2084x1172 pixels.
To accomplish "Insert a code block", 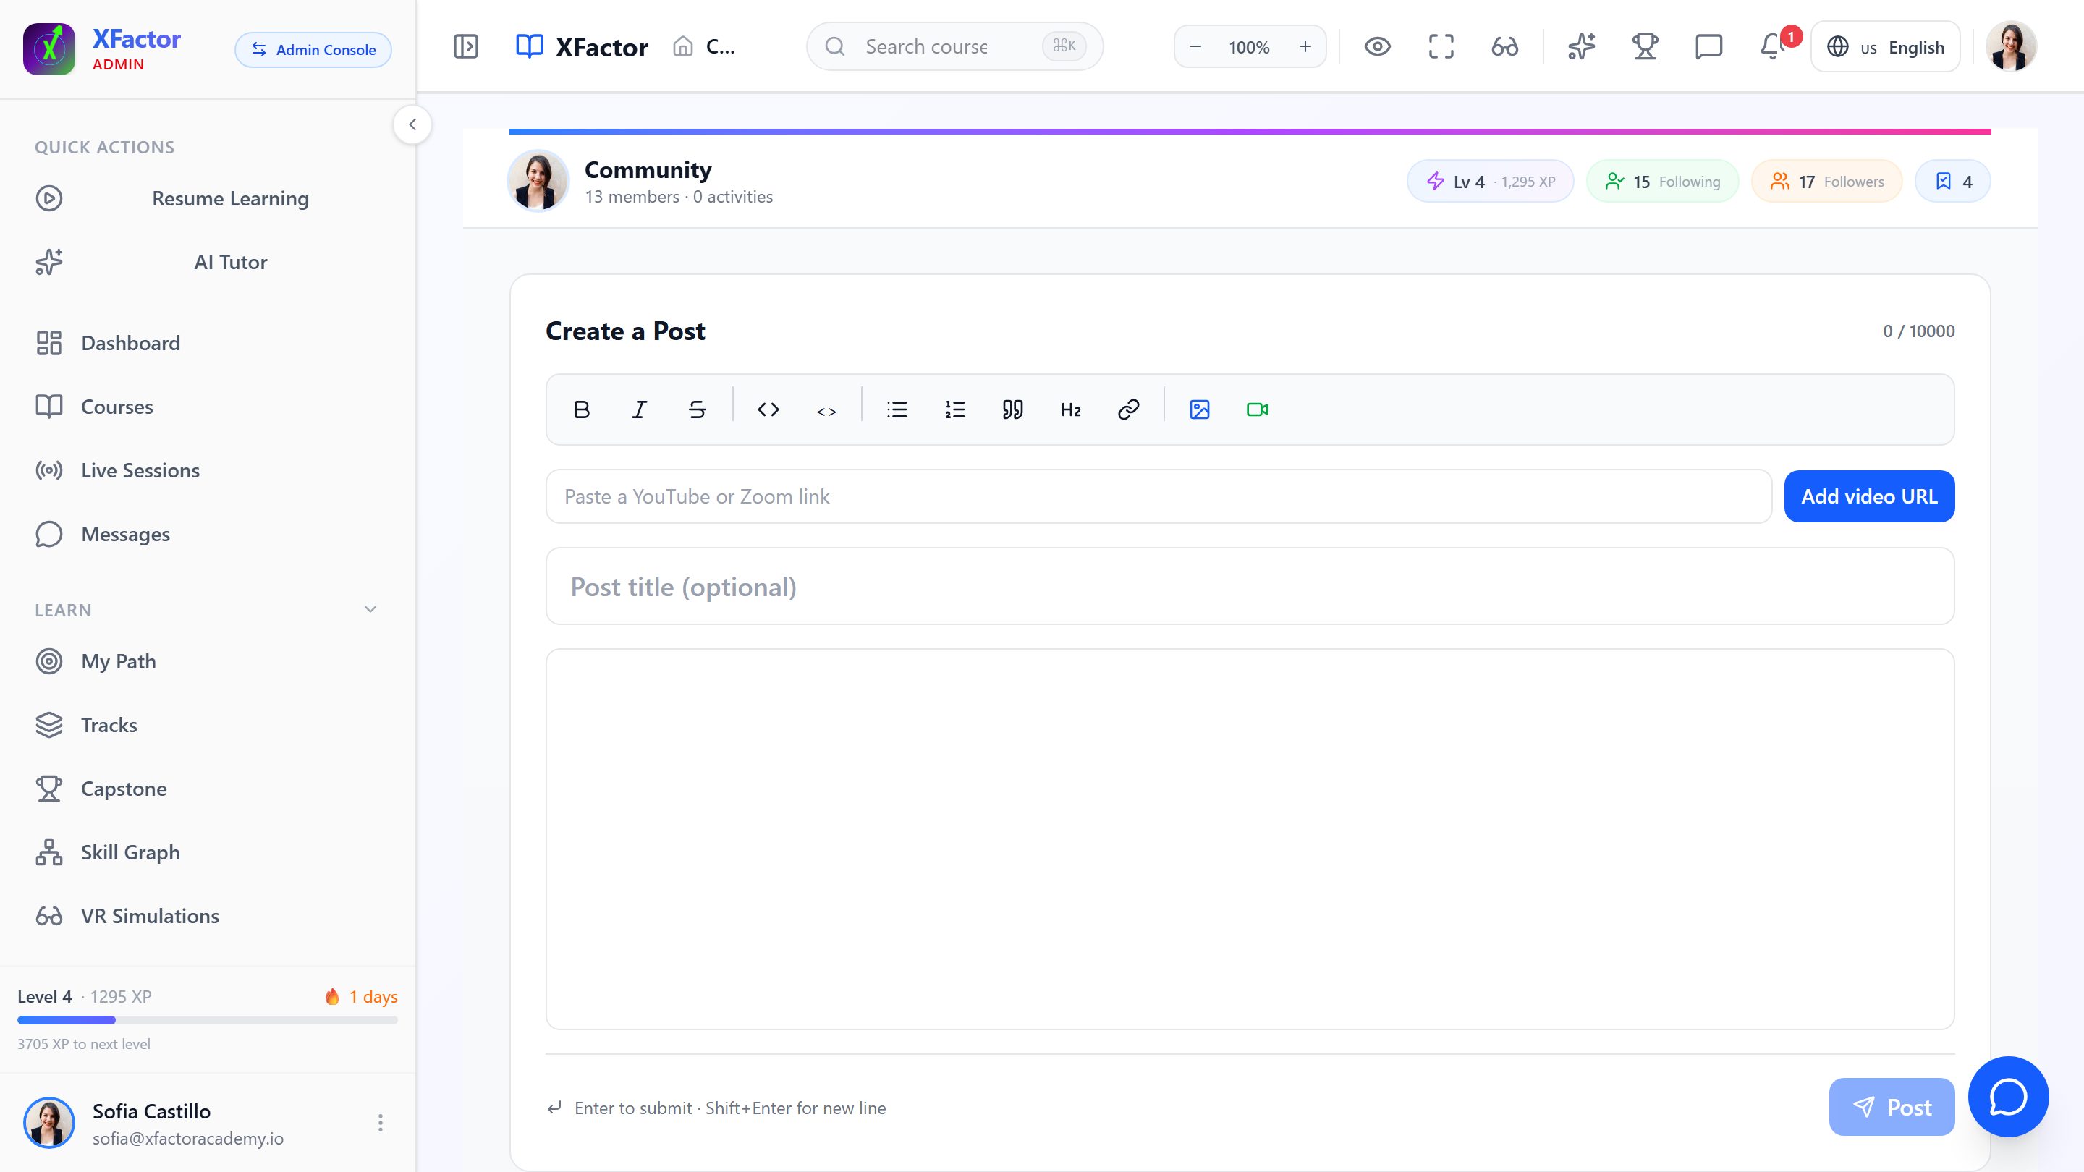I will coord(768,409).
